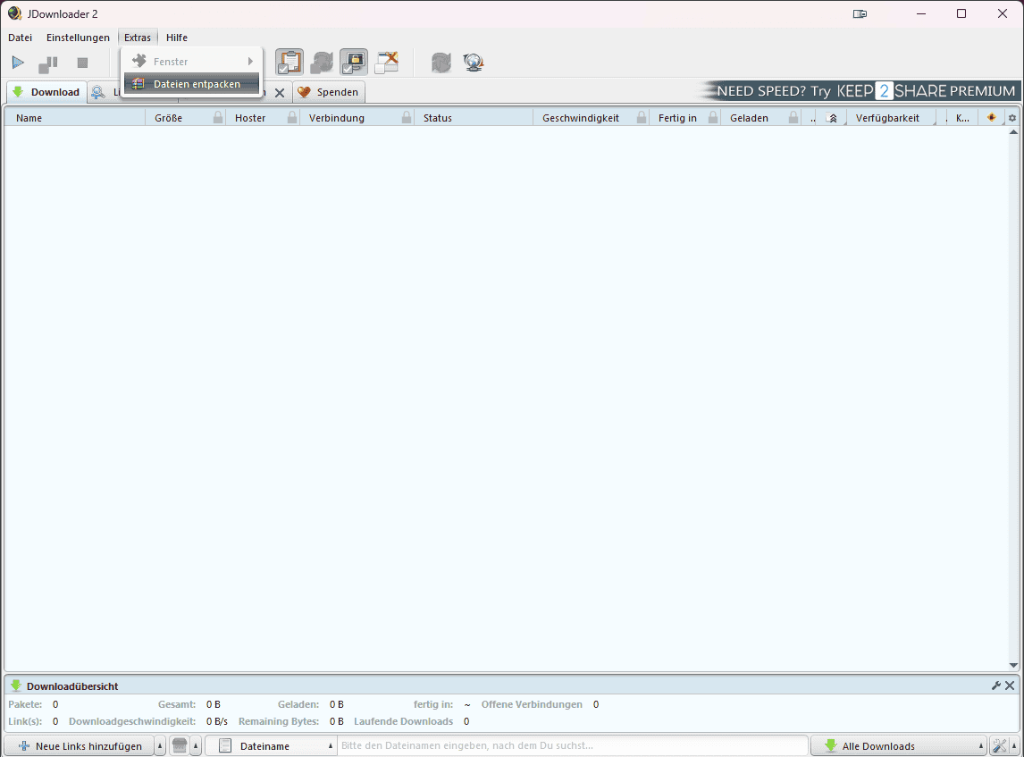This screenshot has width=1024, height=757.
Task: Click scroll up arrow in download list
Action: point(1013,132)
